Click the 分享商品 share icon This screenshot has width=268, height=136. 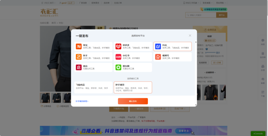point(46,106)
